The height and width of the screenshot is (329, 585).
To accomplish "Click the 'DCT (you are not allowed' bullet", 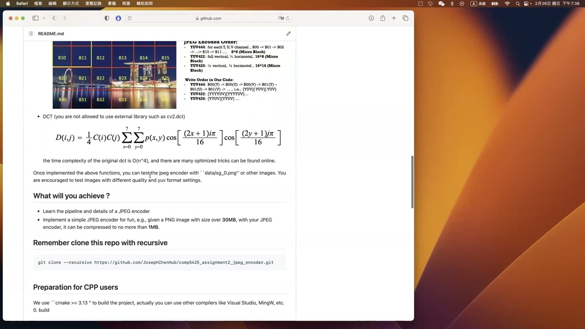I will 114,117.
